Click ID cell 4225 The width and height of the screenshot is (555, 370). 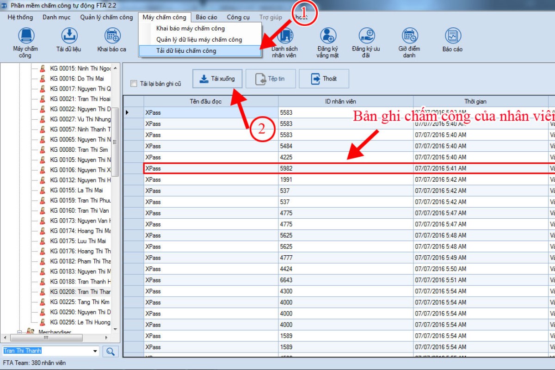coord(345,157)
